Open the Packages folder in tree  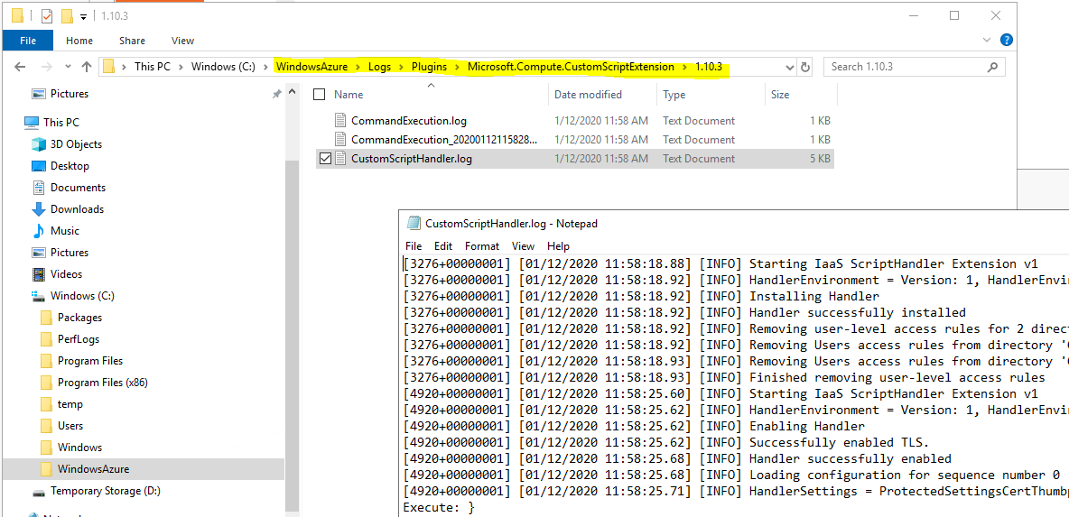coord(79,318)
